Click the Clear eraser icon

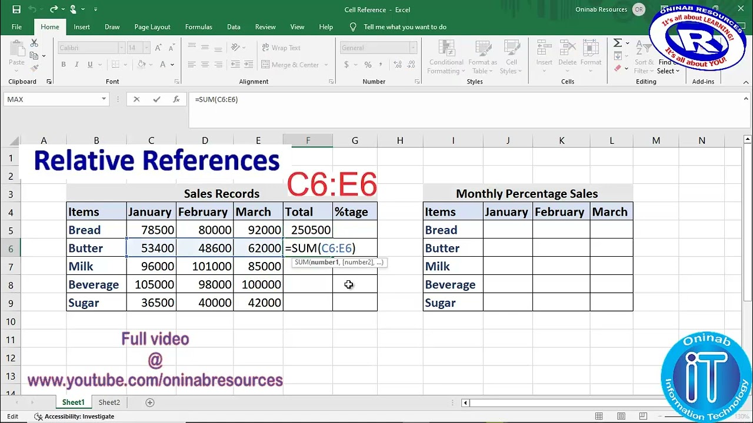coord(617,68)
